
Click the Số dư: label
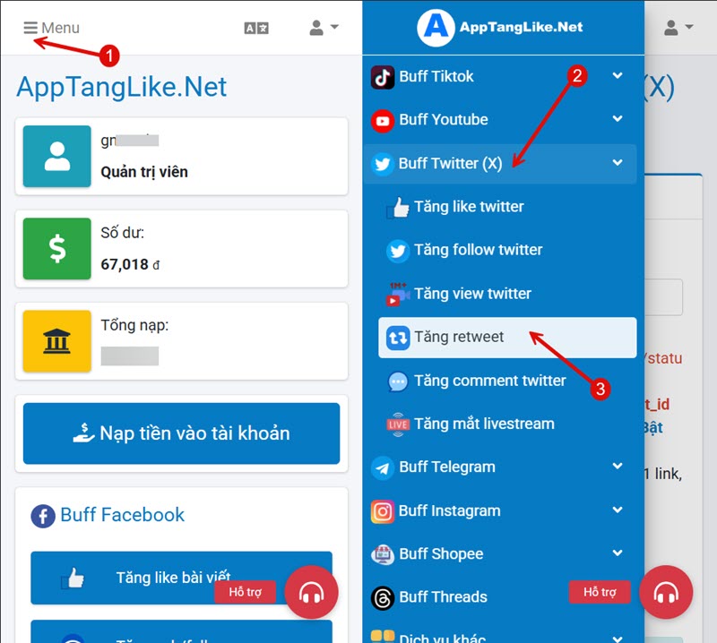(x=123, y=233)
